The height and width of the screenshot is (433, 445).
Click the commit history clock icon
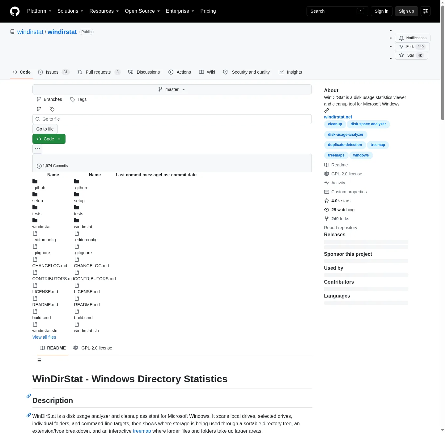click(39, 166)
